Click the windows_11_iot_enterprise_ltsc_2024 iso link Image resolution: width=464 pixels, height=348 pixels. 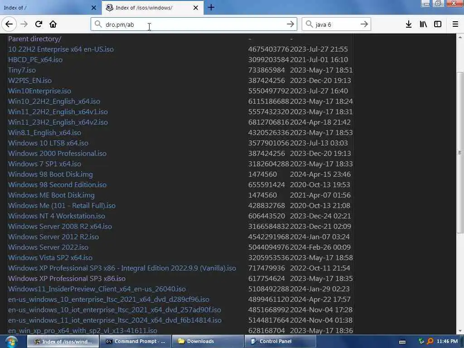tap(115, 320)
